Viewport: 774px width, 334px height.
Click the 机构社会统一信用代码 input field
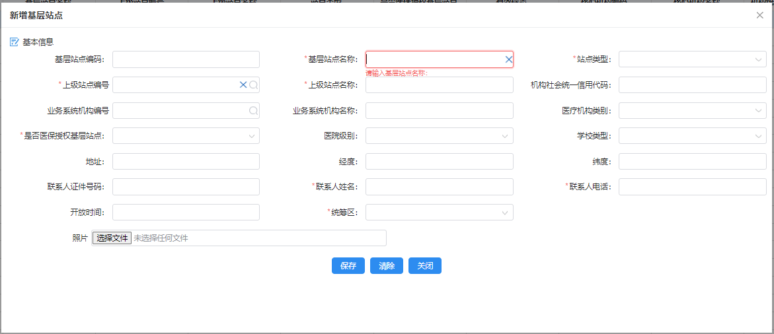point(692,85)
